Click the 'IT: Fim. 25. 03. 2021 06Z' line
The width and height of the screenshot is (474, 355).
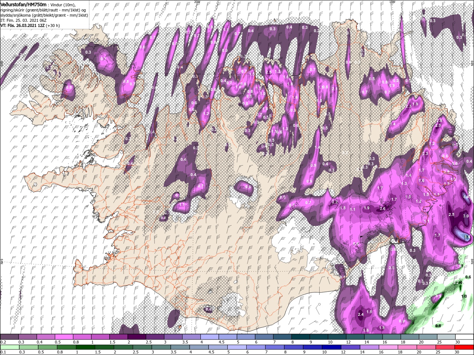(x=23, y=20)
